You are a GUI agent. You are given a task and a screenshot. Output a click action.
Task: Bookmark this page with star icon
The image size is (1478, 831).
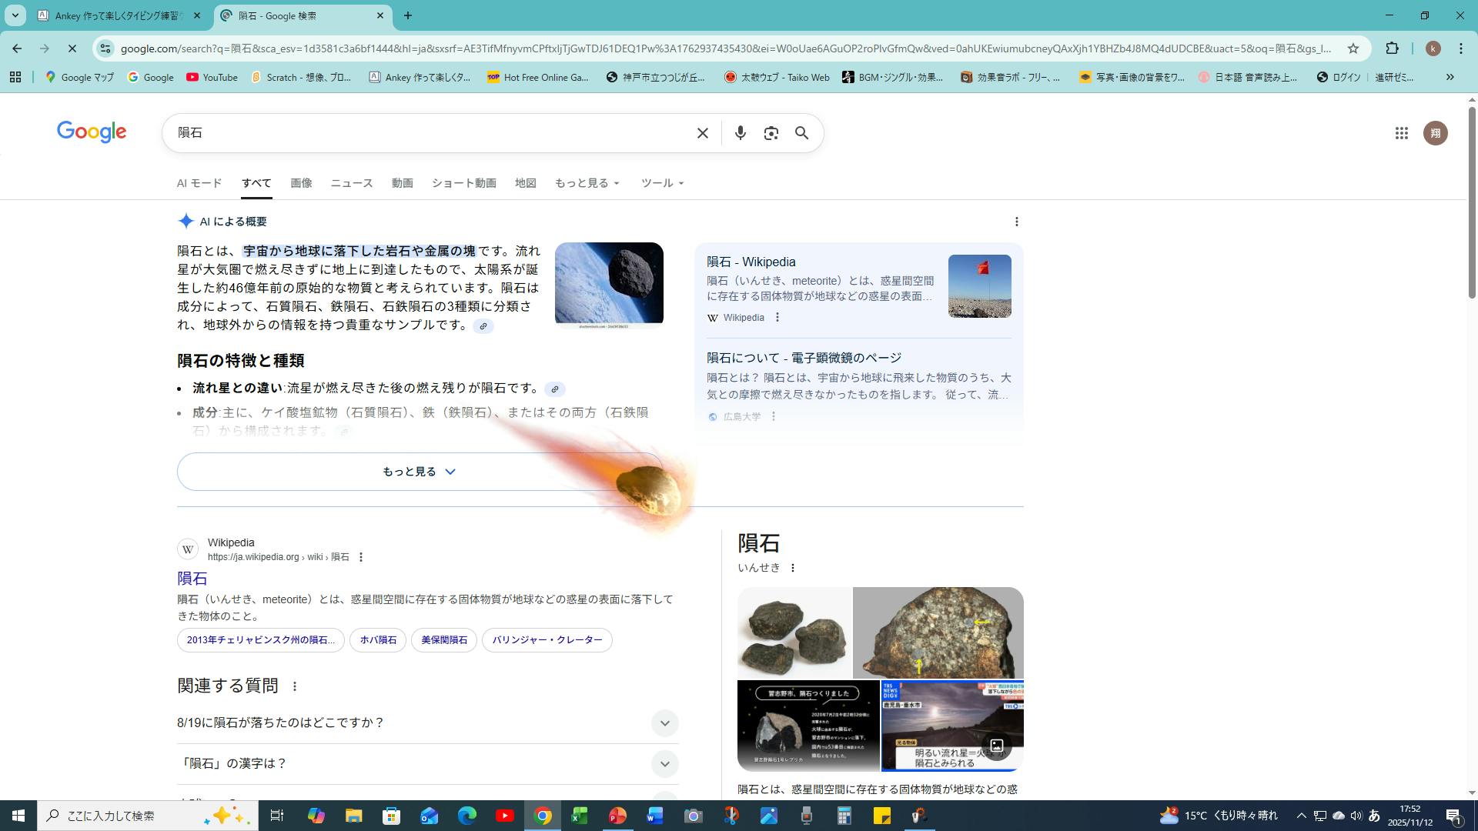[x=1353, y=48]
